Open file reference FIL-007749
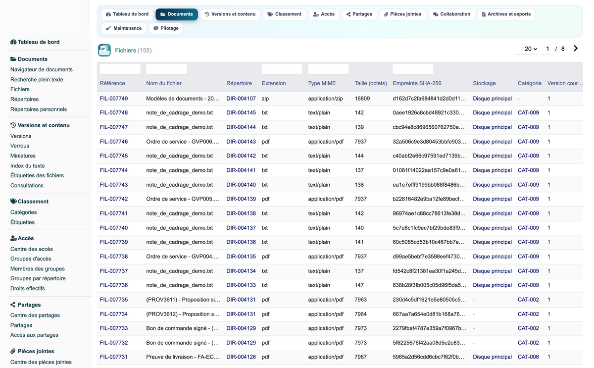This screenshot has height=368, width=594. [x=114, y=99]
